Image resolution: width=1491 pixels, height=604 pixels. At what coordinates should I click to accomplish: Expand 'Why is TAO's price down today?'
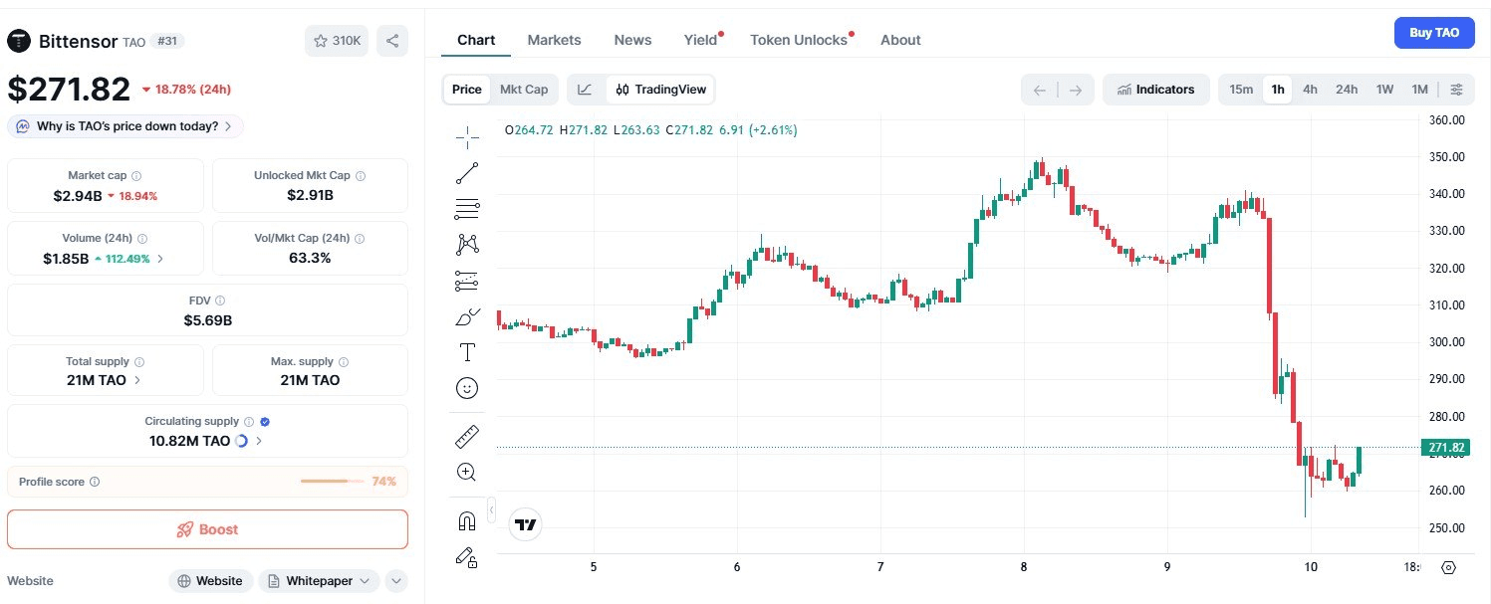point(125,126)
